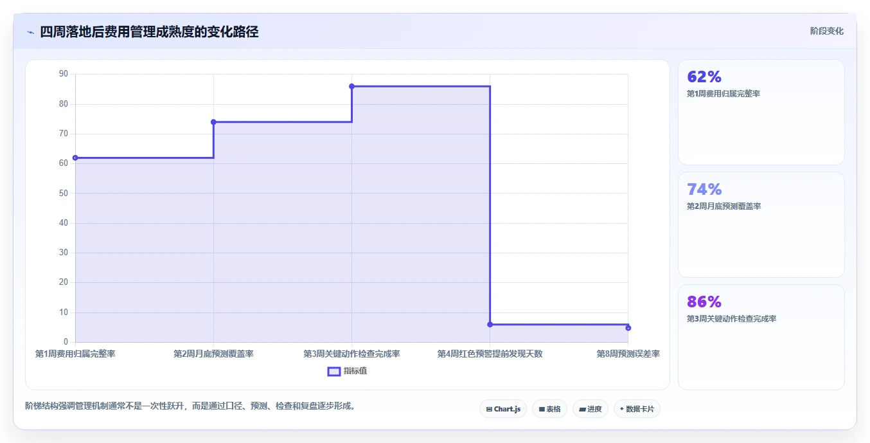Select the 进度 tag
This screenshot has height=443, width=870.
(590, 409)
